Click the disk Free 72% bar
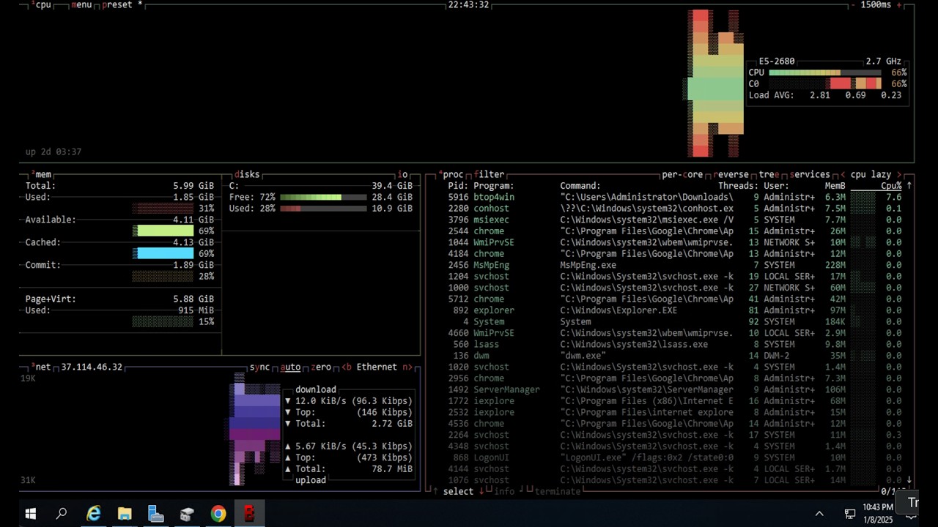 pos(323,198)
